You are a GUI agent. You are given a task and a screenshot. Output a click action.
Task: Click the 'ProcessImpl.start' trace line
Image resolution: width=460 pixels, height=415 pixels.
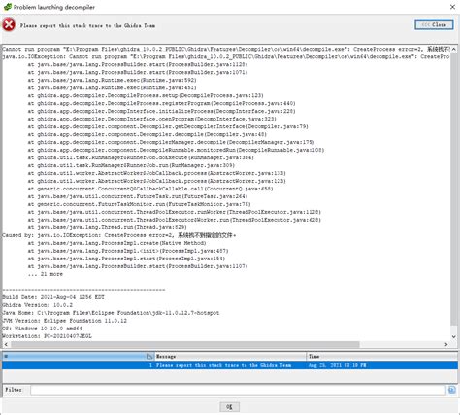(126, 259)
